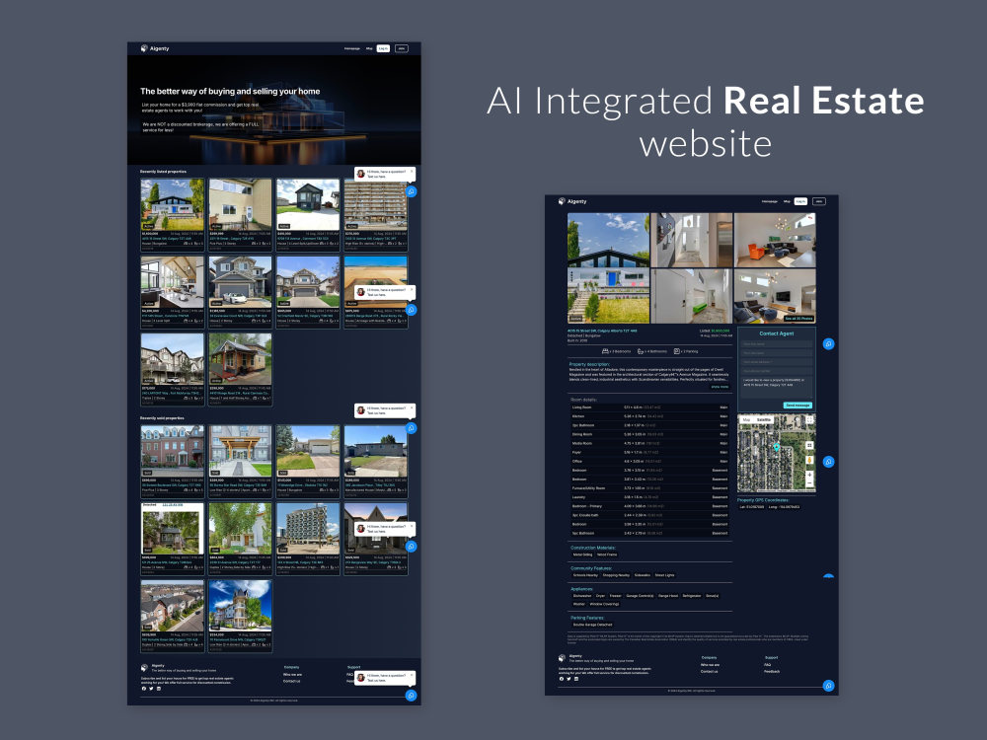Viewport: 987px width, 740px height.
Task: Click the Aigenty logo in the homepage mockup header
Action: click(155, 48)
